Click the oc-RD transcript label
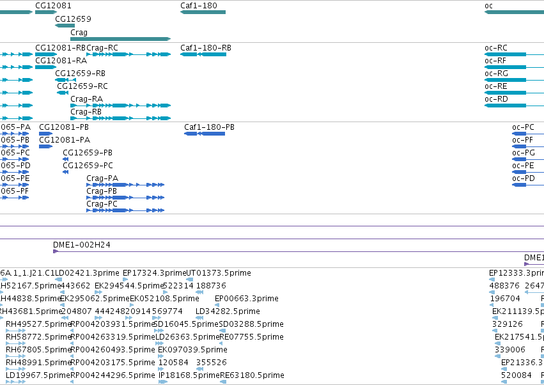 [496, 99]
